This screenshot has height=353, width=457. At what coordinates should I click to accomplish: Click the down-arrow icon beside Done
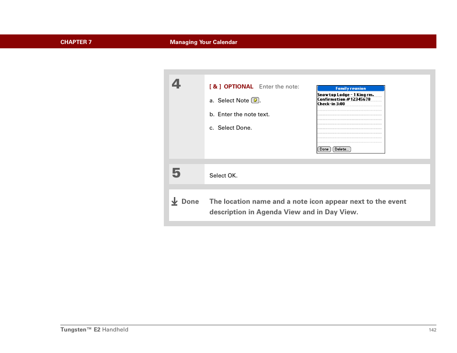tap(174, 201)
